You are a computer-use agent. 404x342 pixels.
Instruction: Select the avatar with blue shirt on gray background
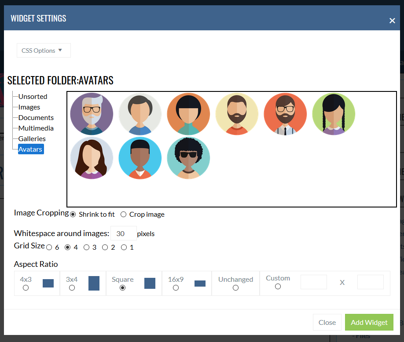(x=140, y=114)
